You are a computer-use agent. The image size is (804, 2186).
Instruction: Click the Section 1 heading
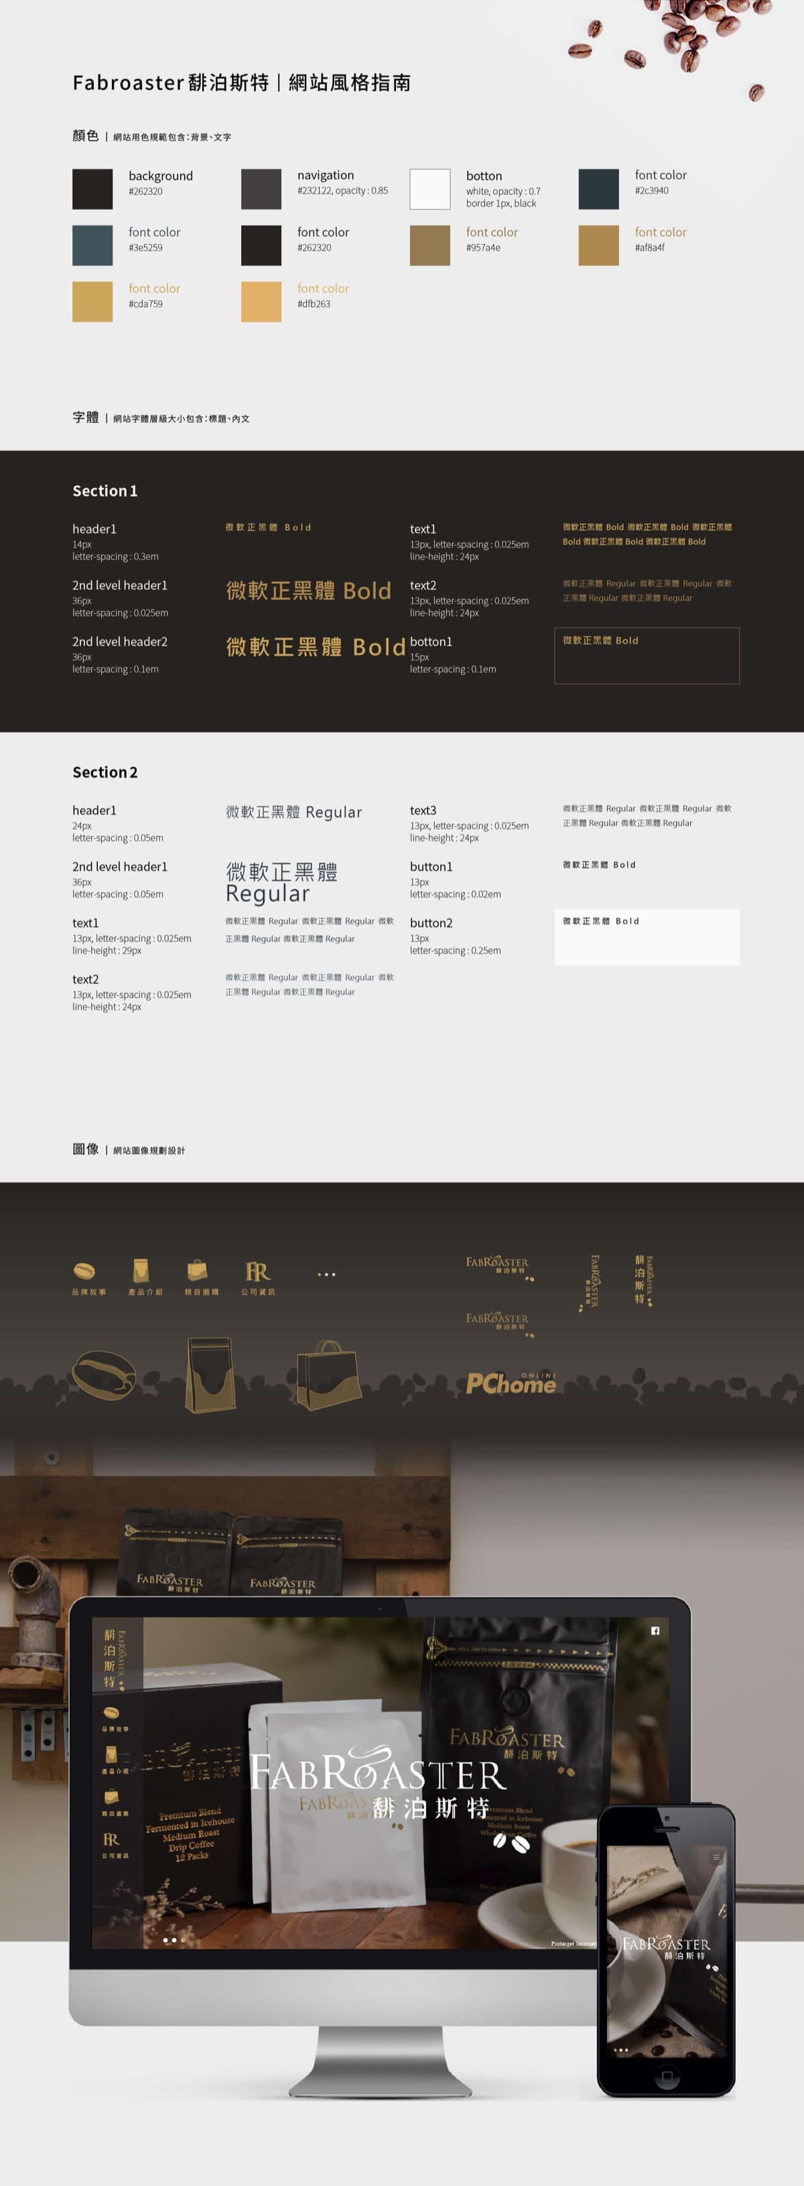pyautogui.click(x=105, y=491)
